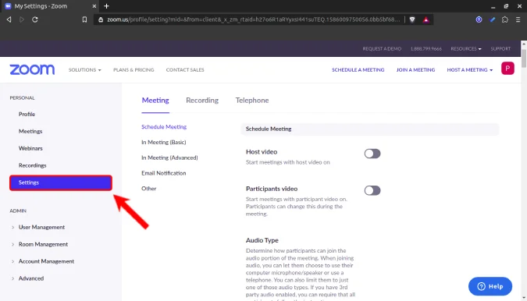Reload the page with refresh icon
Image resolution: width=527 pixels, height=301 pixels.
click(x=35, y=19)
